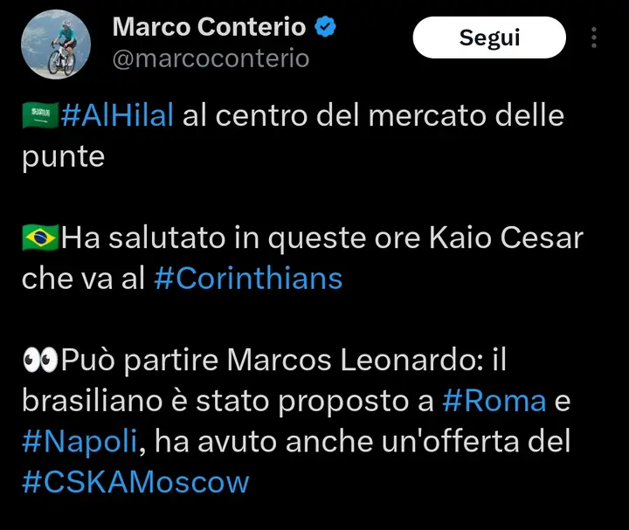629x530 pixels.
Task: Open the #Napoli hashtag
Action: click(x=79, y=442)
